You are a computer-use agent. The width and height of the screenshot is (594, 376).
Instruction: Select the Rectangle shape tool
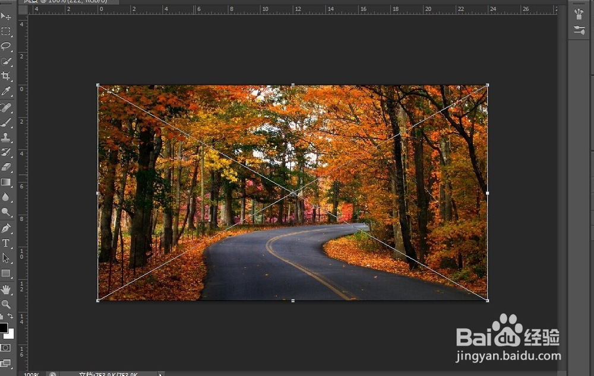click(x=6, y=273)
